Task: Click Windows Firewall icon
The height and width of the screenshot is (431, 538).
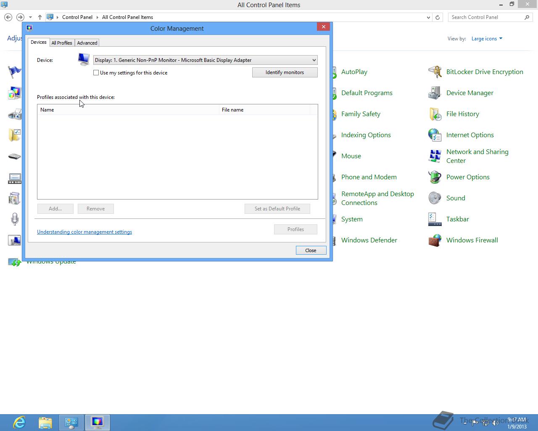Action: 435,240
